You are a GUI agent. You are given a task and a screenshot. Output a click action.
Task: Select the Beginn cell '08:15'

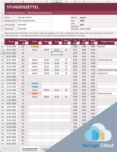point(47,67)
